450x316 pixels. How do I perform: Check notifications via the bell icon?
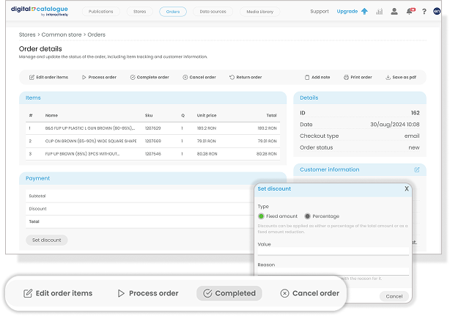point(410,12)
